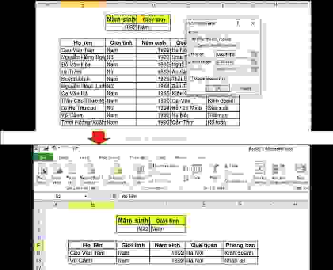Screen dimensions: 333x270
Task: Click the Advanced filter command in the ribbon
Action: [x=236, y=181]
